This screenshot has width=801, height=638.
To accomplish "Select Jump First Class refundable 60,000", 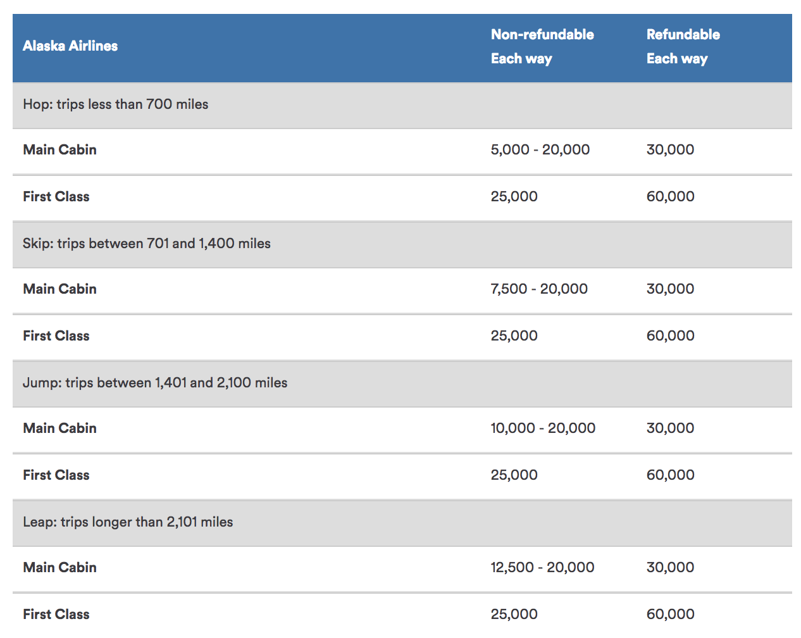I will click(x=671, y=475).
